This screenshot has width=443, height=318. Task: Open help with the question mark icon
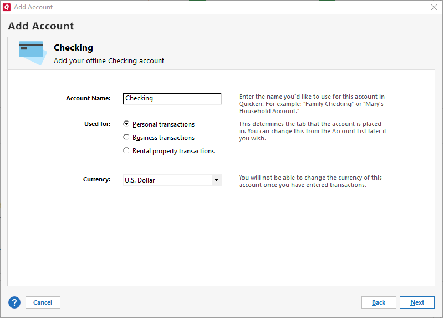coord(14,302)
